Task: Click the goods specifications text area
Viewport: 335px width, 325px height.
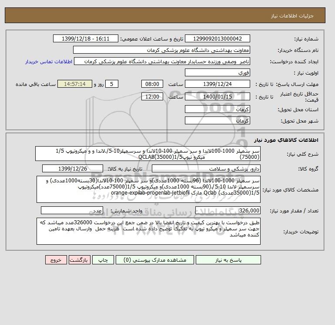Action: 148,189
